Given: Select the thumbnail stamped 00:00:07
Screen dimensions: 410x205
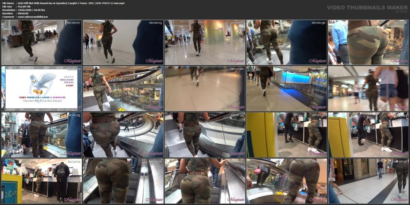Looking at the screenshot, I should coord(41,42).
